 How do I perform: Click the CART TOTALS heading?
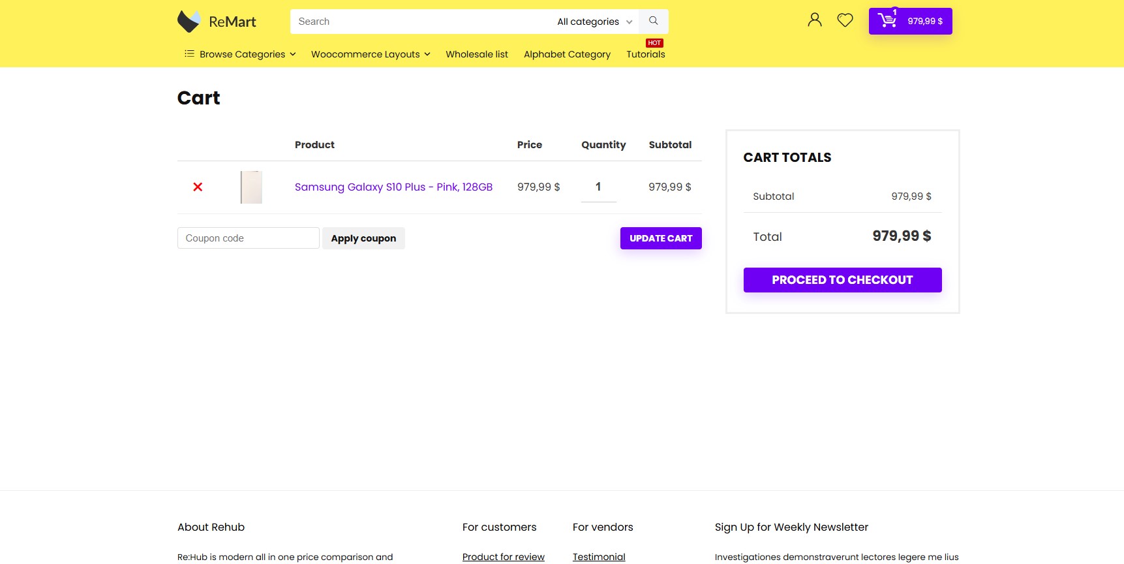[x=787, y=157]
